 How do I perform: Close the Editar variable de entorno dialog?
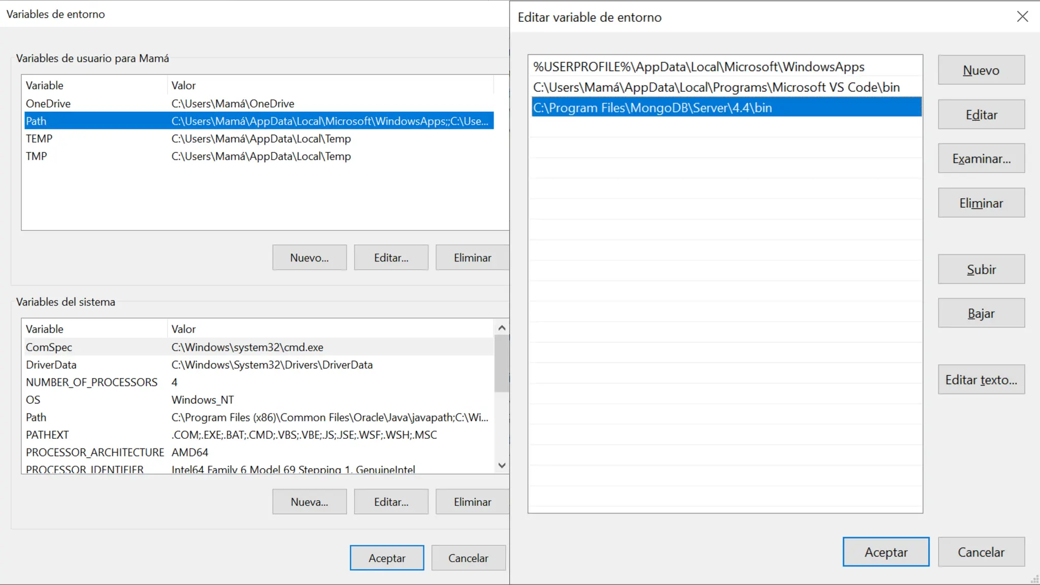[1022, 17]
